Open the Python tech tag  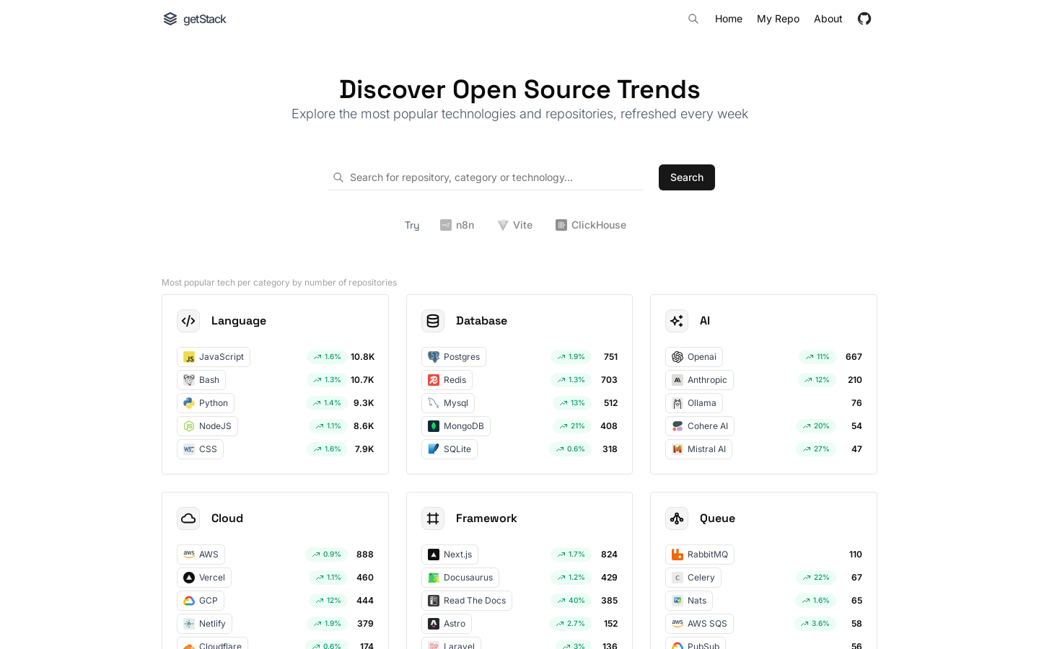206,403
